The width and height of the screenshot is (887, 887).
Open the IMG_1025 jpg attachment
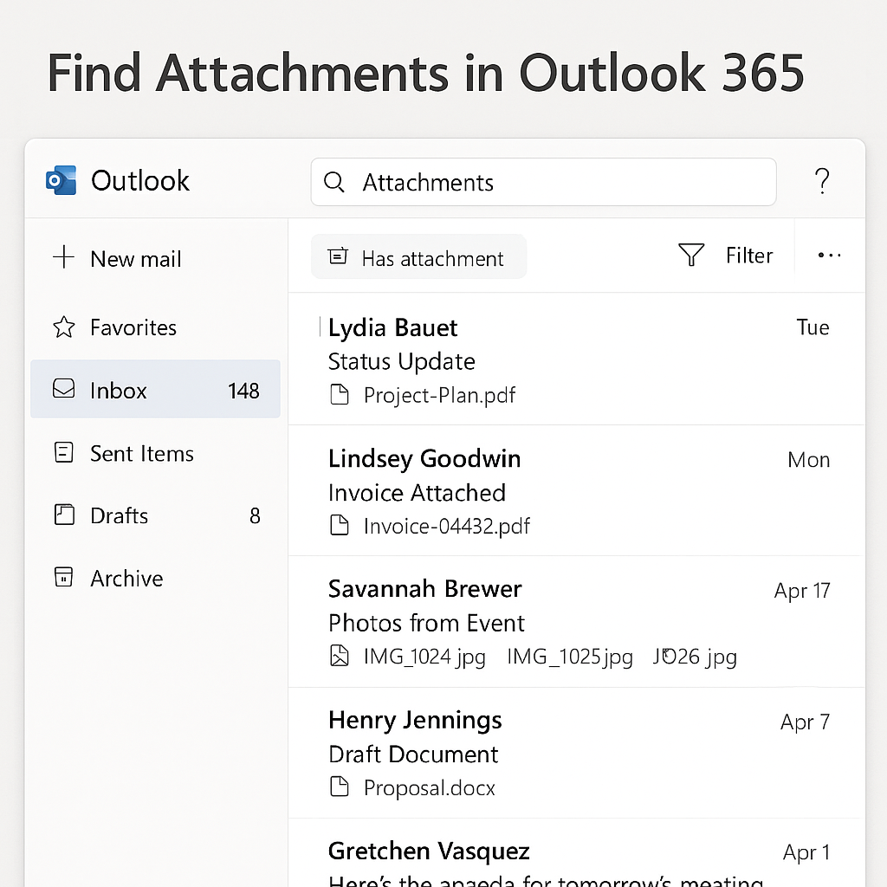pos(570,657)
